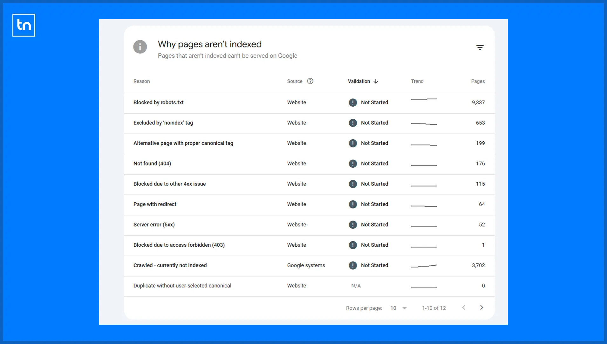This screenshot has height=344, width=607.
Task: Click the Validation column header
Action: 359,81
